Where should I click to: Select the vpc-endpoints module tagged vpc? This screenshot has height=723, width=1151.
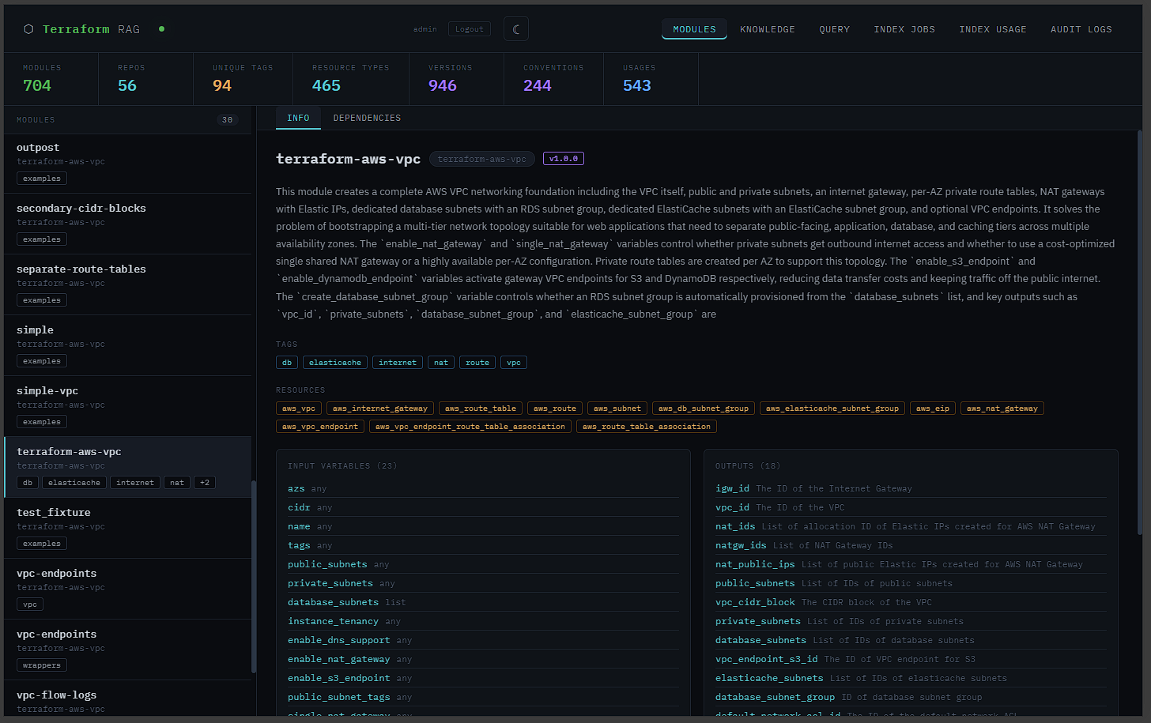click(x=127, y=589)
